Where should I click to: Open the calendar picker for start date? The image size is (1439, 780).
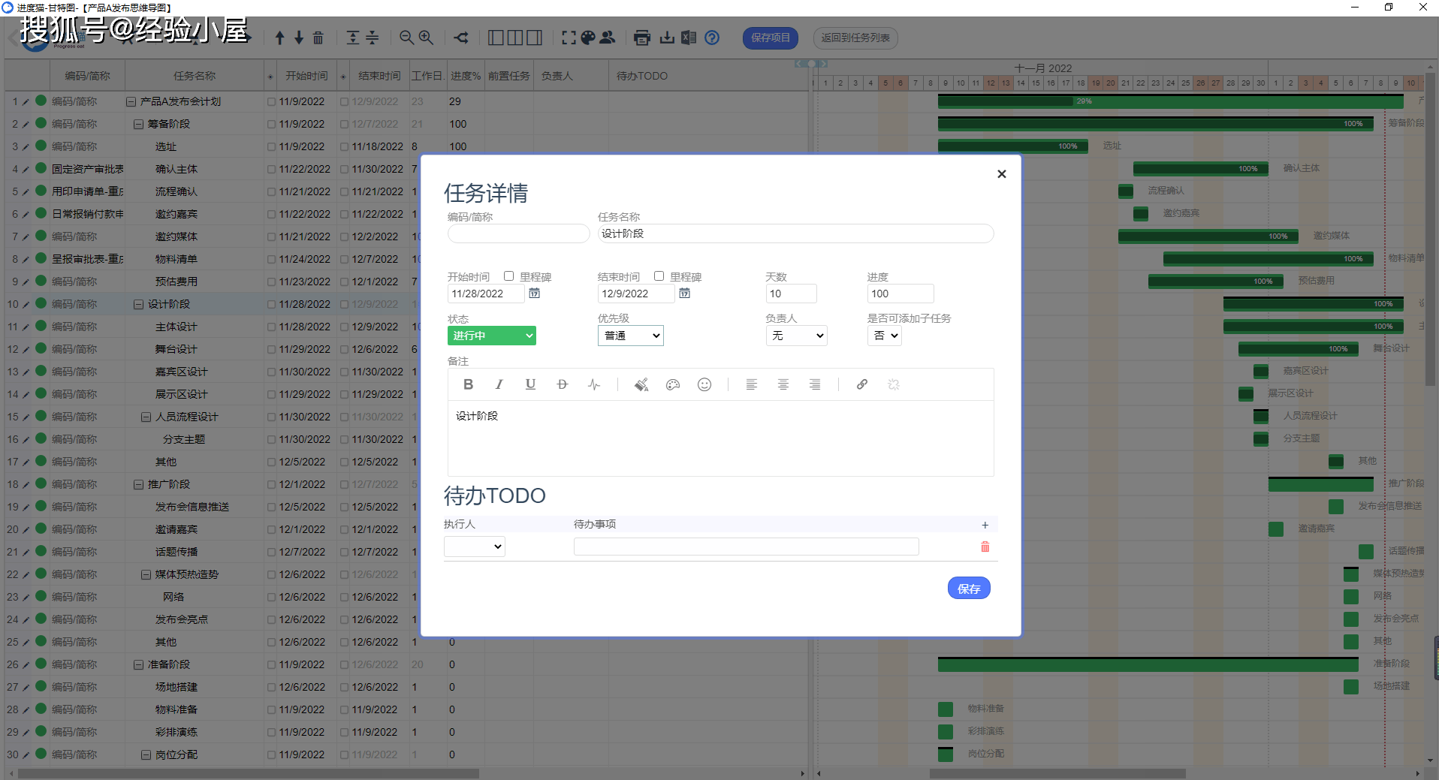534,294
